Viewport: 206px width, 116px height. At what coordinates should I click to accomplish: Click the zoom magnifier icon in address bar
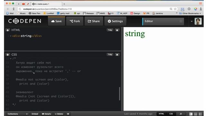(171, 9)
